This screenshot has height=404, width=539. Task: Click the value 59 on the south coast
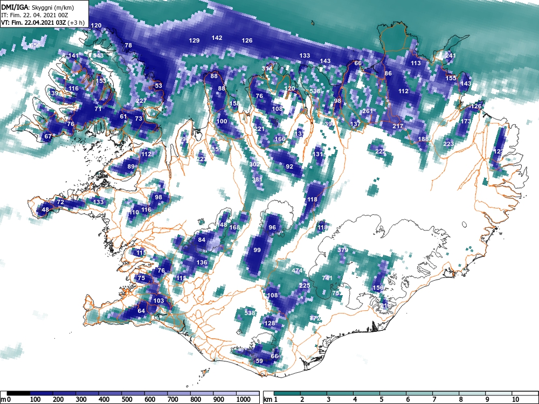(x=260, y=361)
